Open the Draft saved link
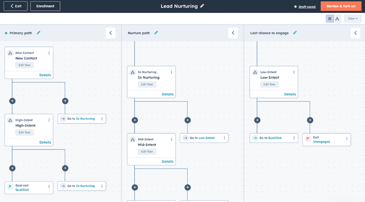Viewport: 365px width, 202px height. coord(307,7)
